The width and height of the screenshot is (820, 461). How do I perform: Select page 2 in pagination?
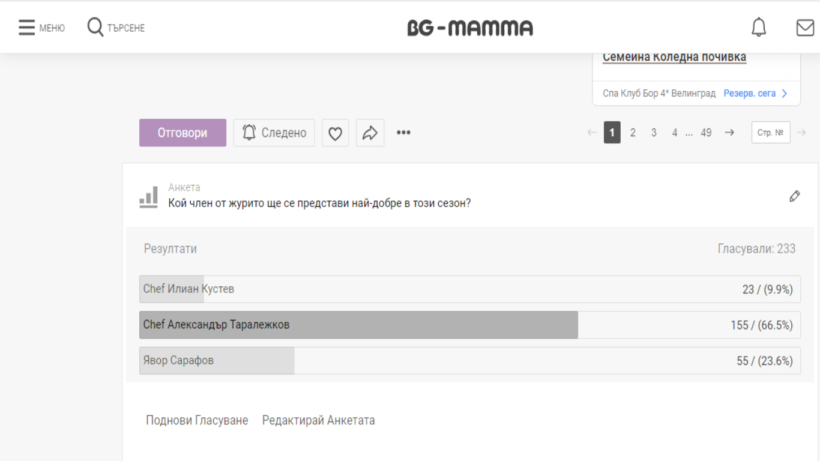tap(633, 133)
